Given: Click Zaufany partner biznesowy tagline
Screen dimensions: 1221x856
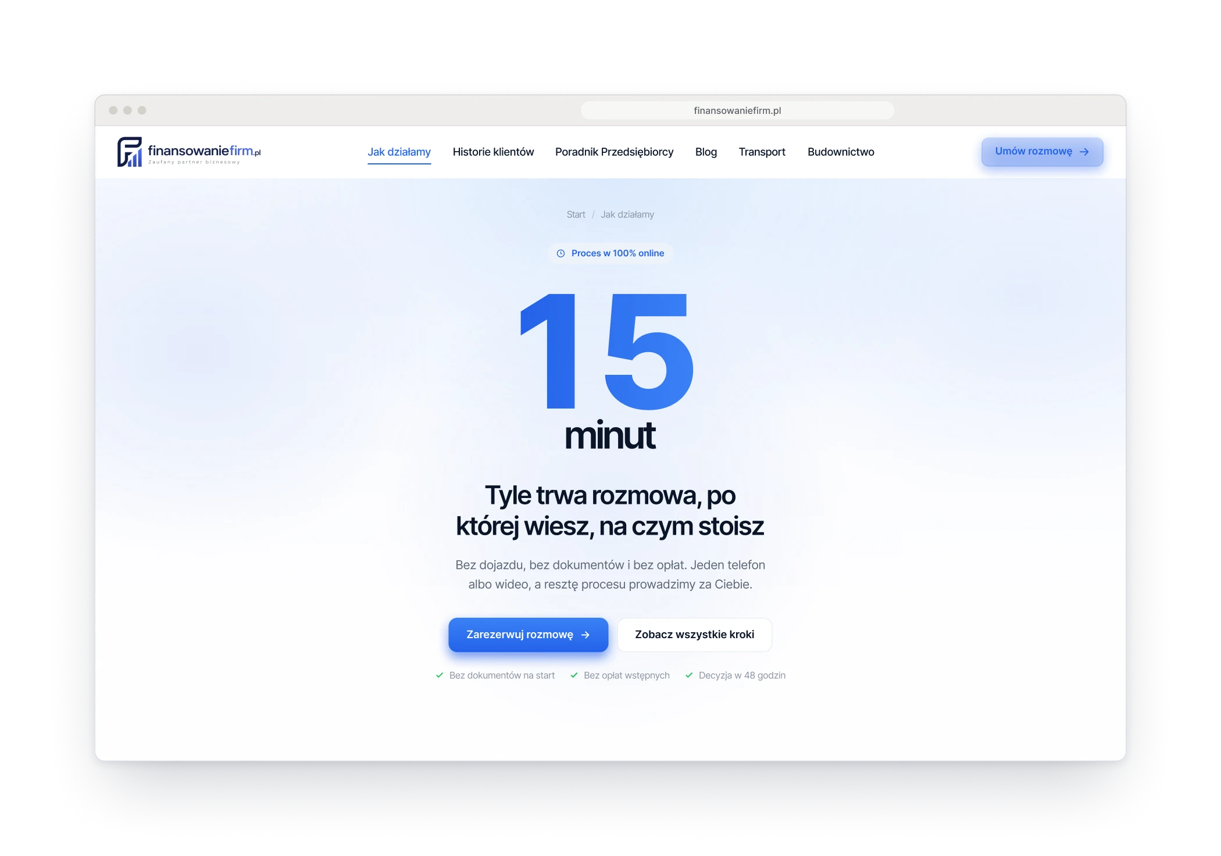Looking at the screenshot, I should [x=194, y=162].
